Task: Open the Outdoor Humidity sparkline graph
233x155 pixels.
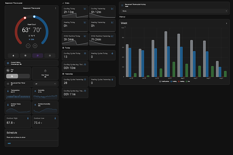Action: click(x=45, y=111)
